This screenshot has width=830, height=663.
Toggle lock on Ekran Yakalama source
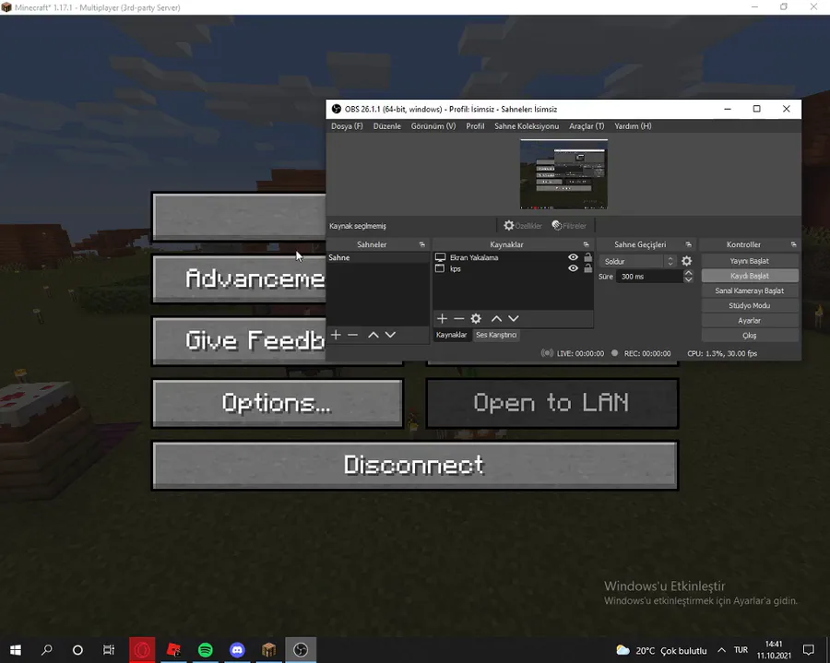(x=587, y=257)
